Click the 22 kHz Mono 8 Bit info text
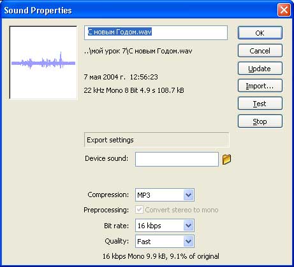This screenshot has height=267, width=294. tap(134, 90)
